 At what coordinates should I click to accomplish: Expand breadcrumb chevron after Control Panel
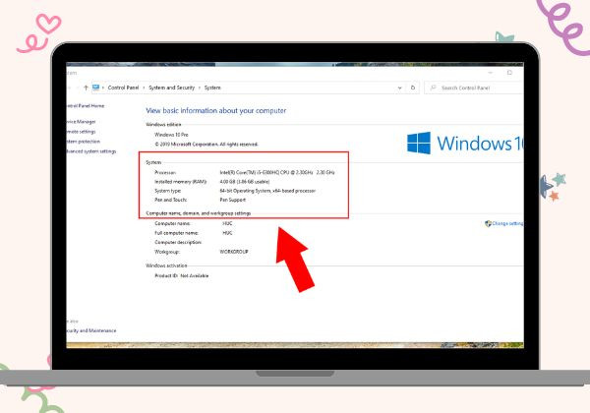point(144,88)
